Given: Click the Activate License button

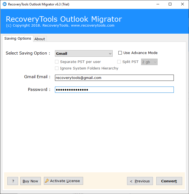Looking at the screenshot, I should tap(63, 181).
